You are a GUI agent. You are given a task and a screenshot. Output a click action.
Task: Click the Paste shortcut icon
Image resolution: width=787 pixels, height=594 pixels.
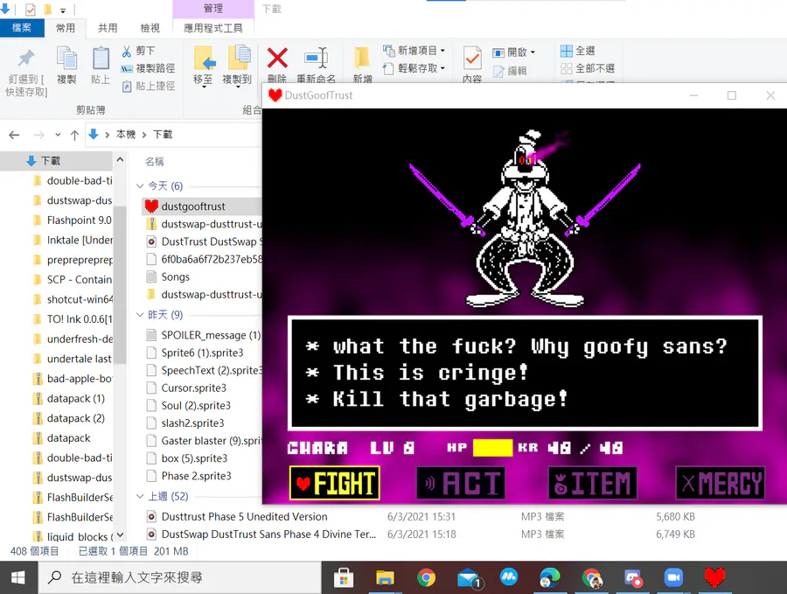pyautogui.click(x=127, y=86)
